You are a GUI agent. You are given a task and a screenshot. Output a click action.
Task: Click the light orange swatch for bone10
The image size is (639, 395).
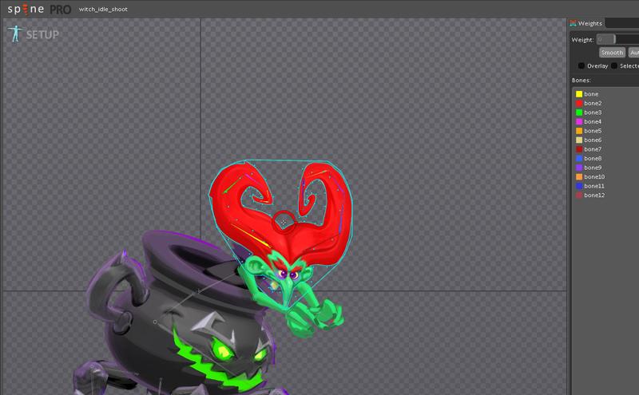[x=578, y=176]
